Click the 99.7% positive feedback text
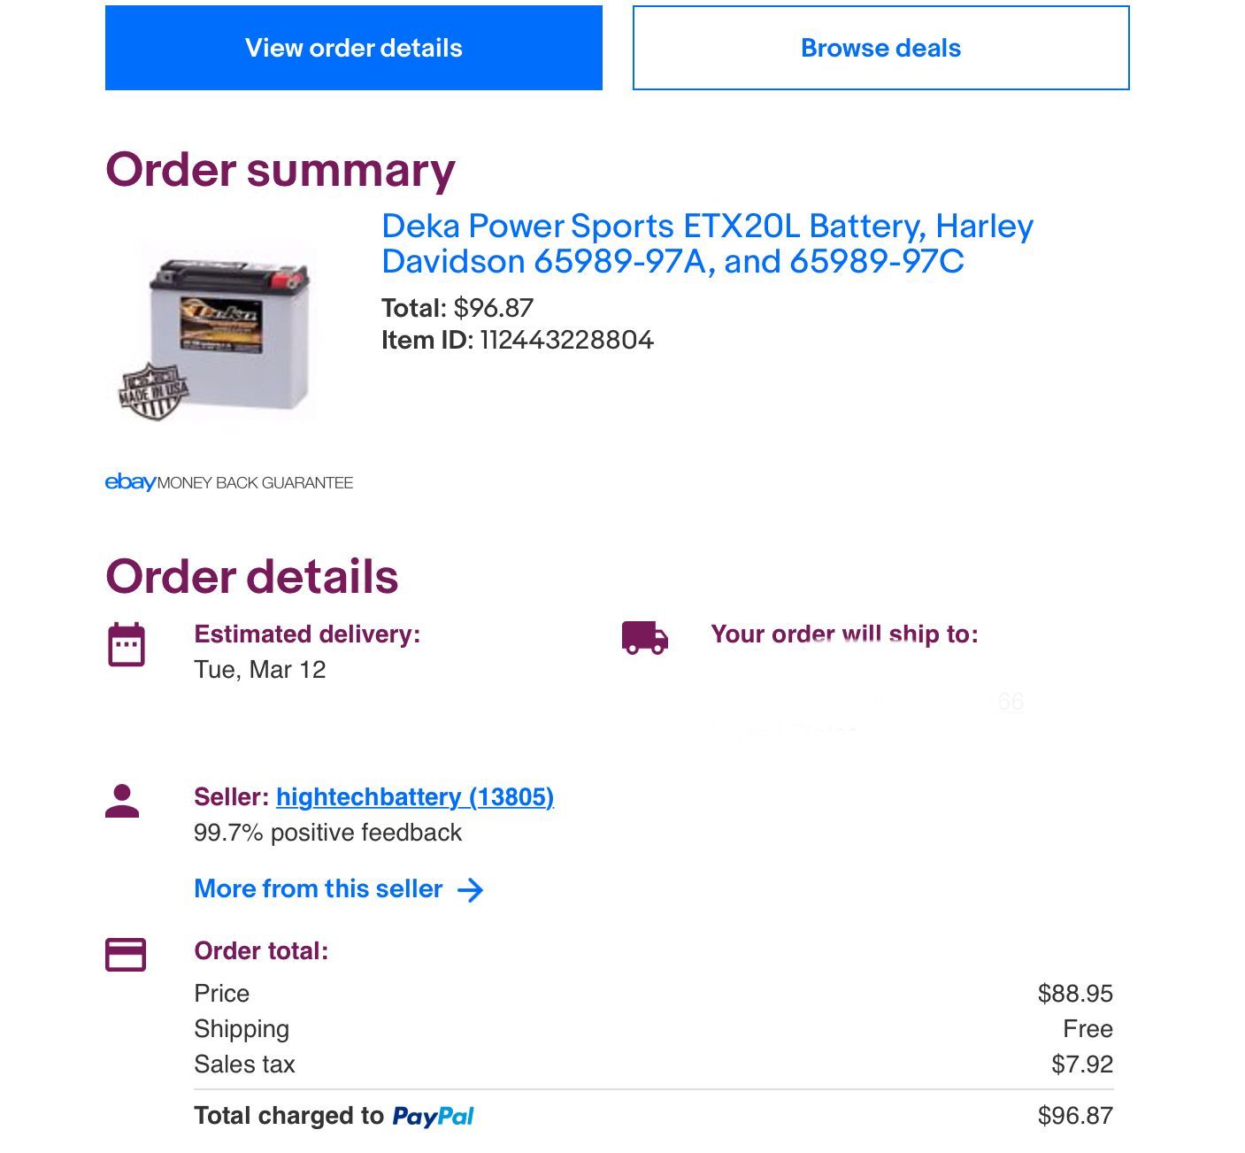Screen dimensions: 1245x1153 pos(327,833)
